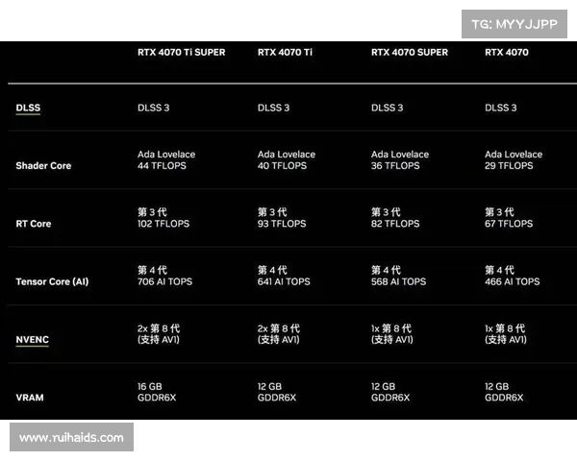Viewport: 577px width, 461px height.
Task: Select the RTX 4070 column header
Action: [506, 52]
